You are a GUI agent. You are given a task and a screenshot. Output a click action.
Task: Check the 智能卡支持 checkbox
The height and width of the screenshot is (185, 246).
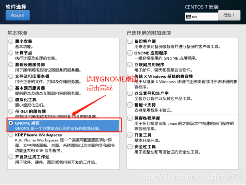click(x=130, y=105)
